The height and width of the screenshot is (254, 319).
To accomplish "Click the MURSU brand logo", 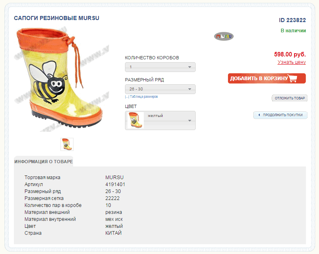I will click(223, 36).
